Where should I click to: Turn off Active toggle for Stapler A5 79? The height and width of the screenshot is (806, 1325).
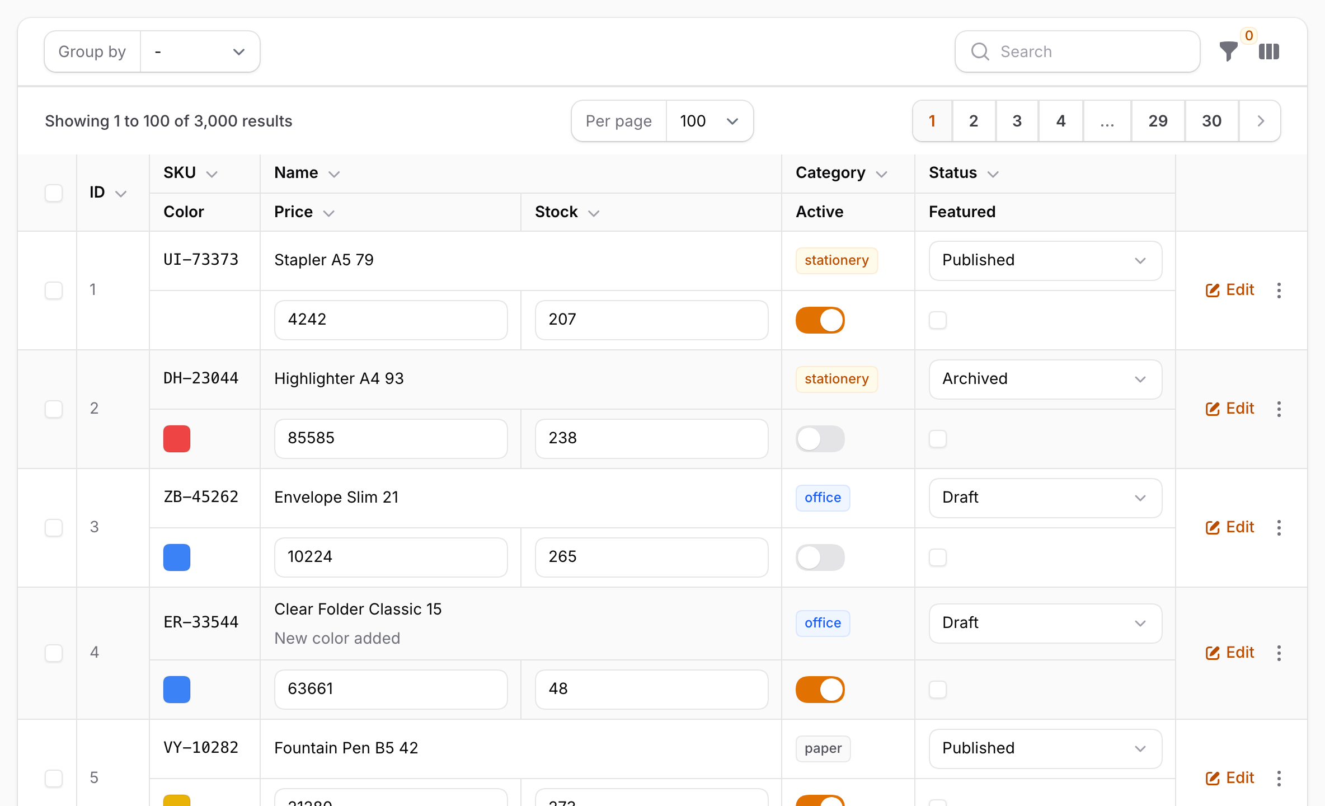(820, 320)
